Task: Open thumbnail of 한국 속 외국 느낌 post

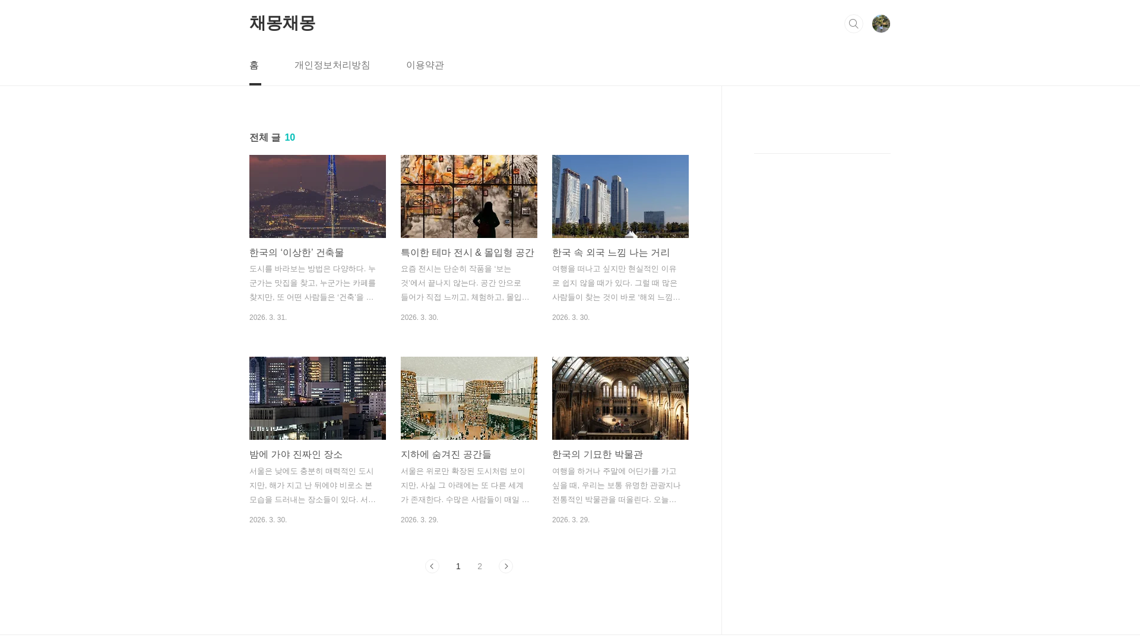Action: point(620,196)
